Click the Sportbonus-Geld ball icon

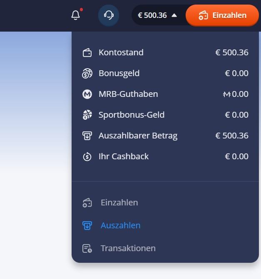pos(87,115)
